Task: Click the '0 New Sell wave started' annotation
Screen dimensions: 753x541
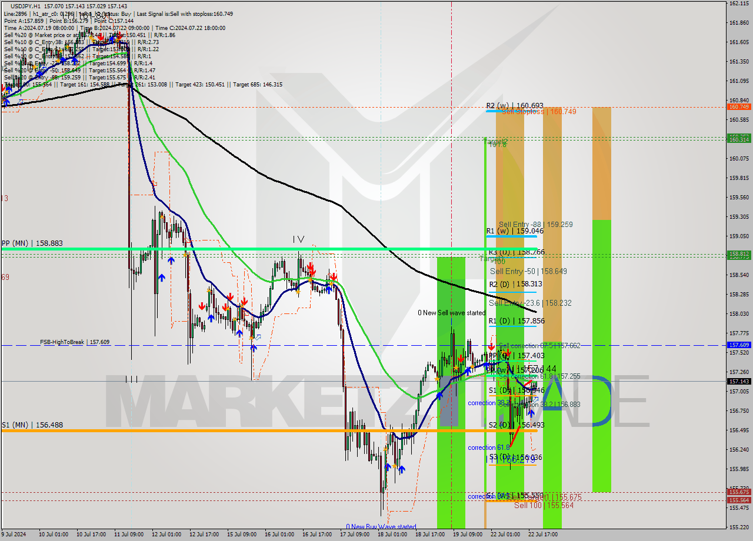Action: point(452,313)
